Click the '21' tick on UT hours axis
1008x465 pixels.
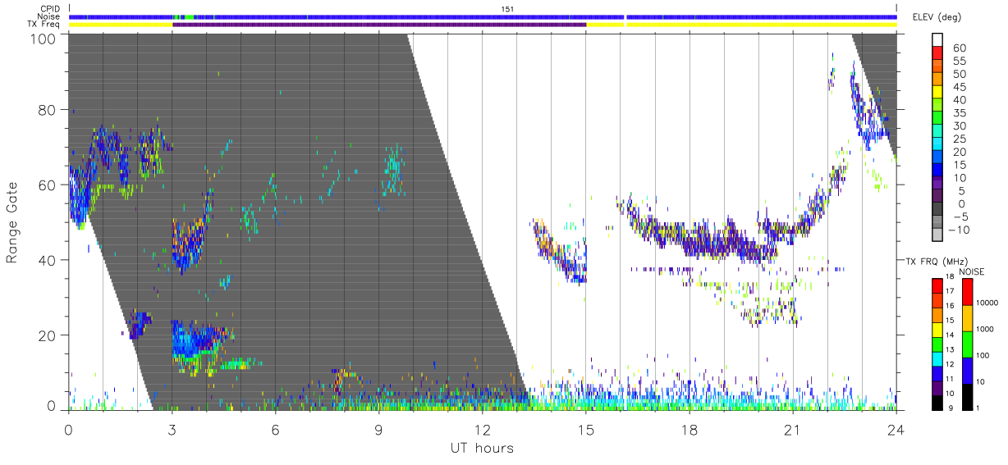(793, 429)
